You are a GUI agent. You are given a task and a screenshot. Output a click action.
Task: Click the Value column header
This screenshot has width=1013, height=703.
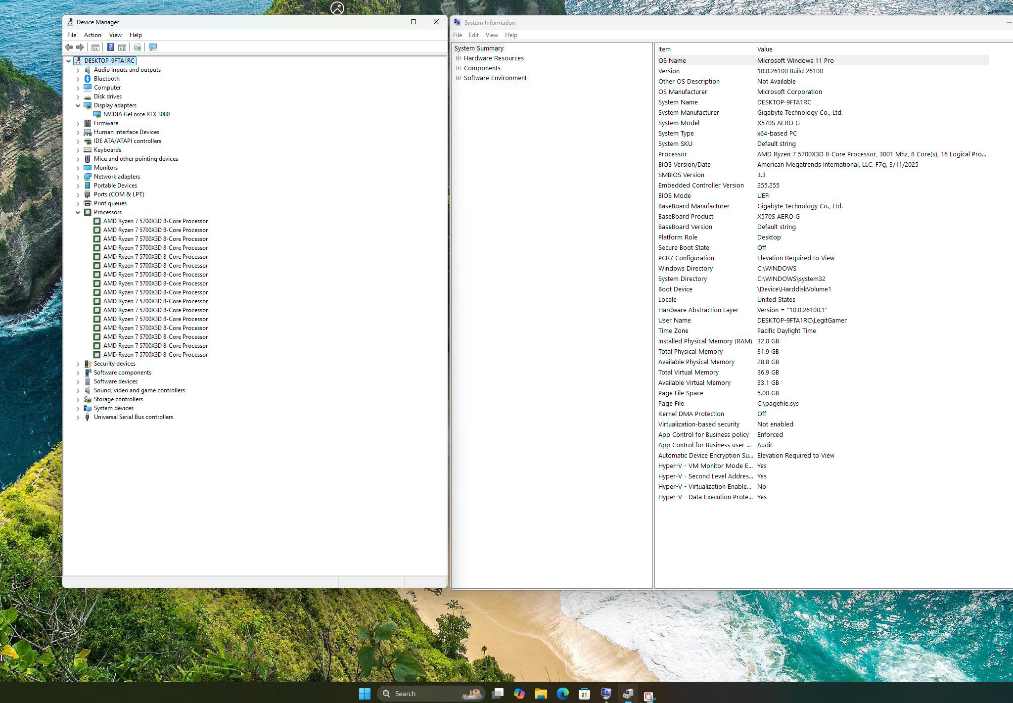click(871, 49)
